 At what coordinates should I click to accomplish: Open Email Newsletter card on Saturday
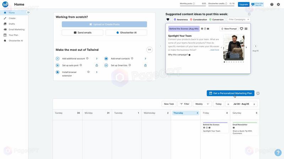tap(245, 129)
